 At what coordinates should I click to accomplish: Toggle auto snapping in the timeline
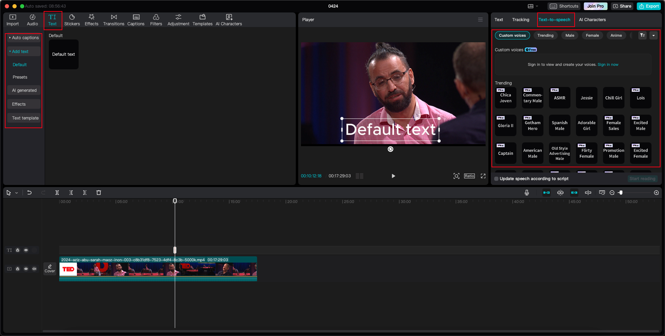tap(560, 193)
